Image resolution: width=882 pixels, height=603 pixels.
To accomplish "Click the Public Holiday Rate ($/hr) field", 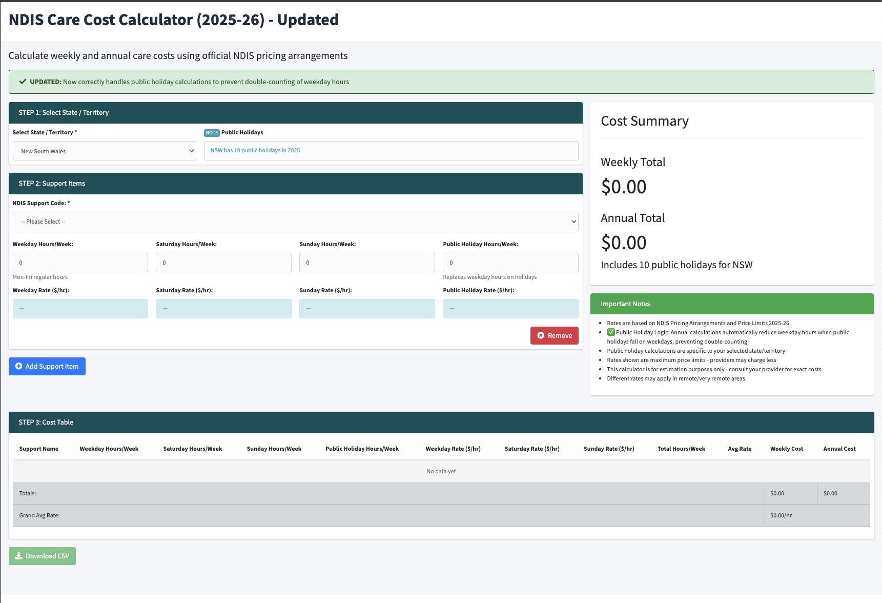I will click(510, 309).
